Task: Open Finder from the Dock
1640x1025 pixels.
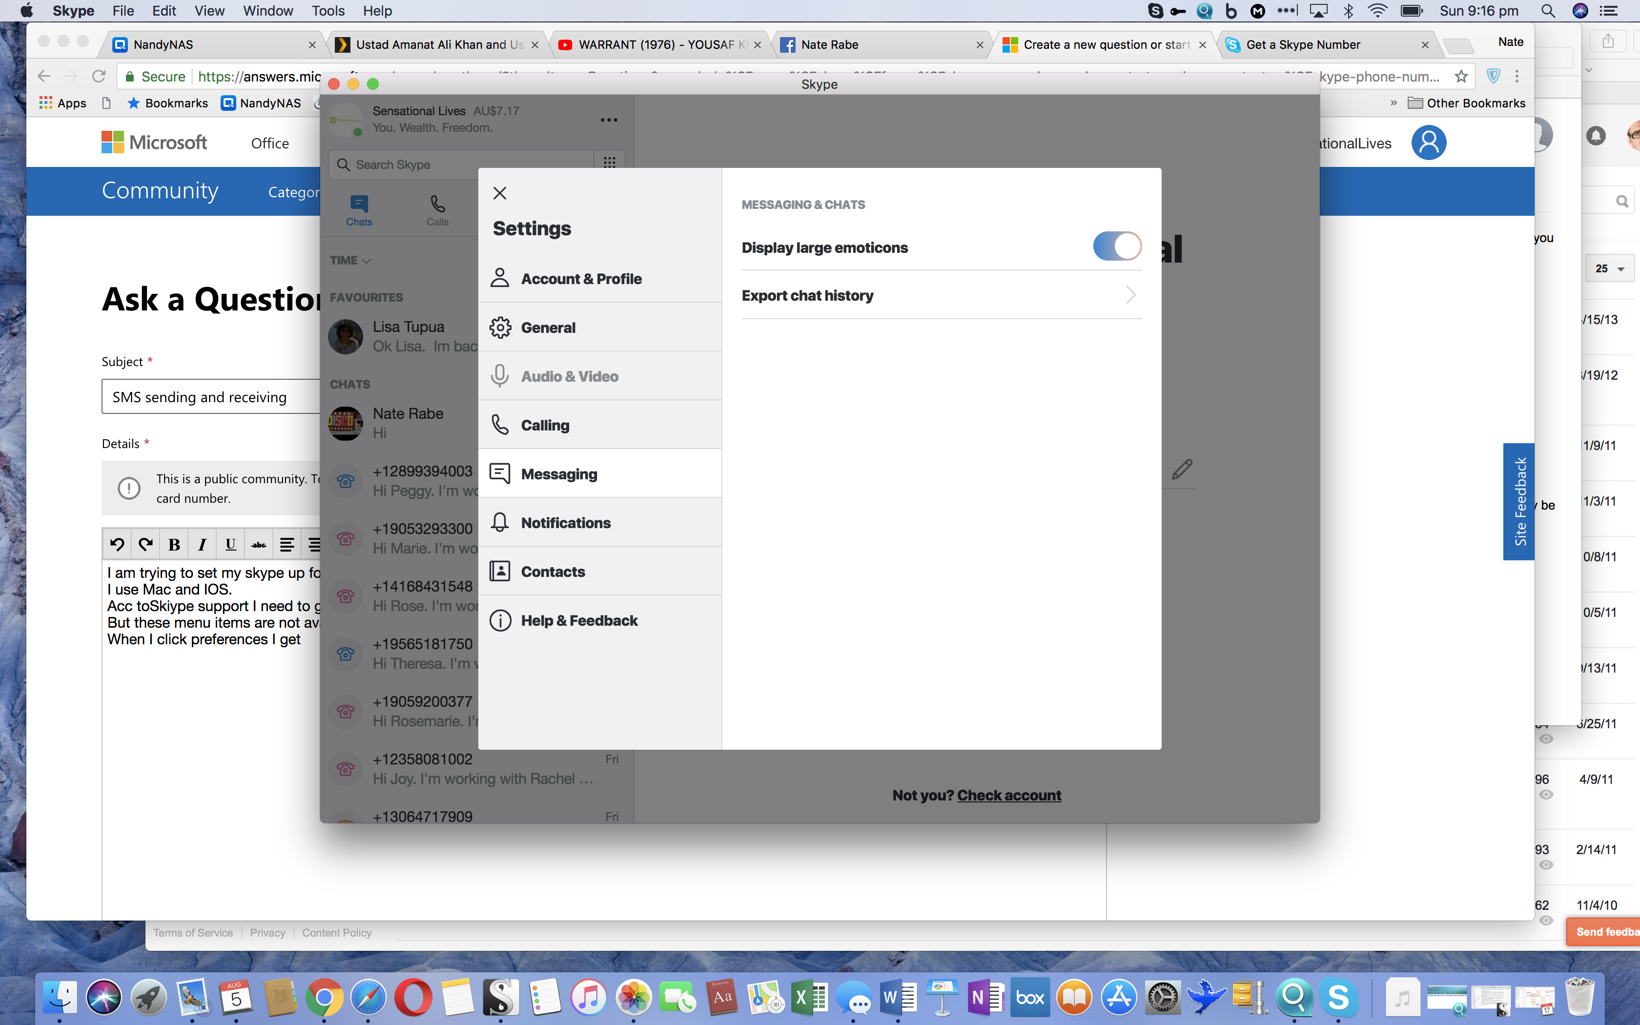Action: coord(61,997)
